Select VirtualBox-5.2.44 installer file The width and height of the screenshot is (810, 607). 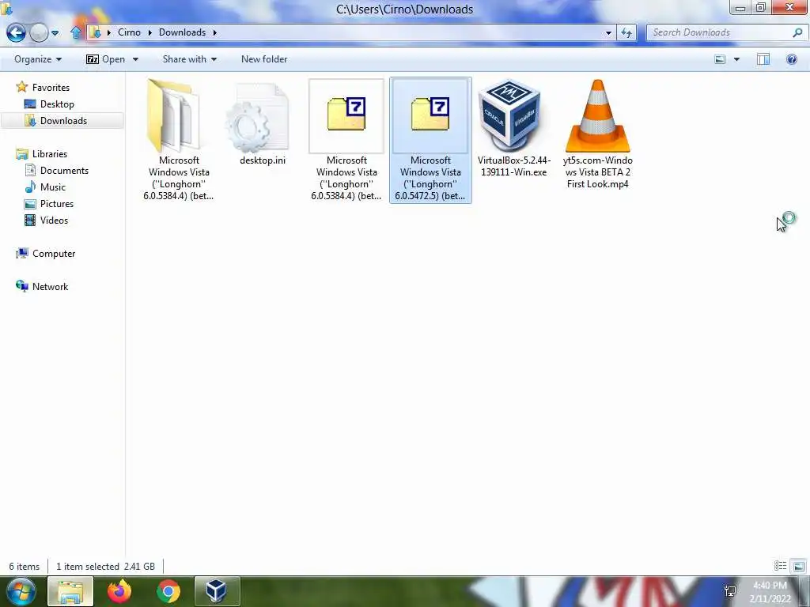tap(514, 129)
